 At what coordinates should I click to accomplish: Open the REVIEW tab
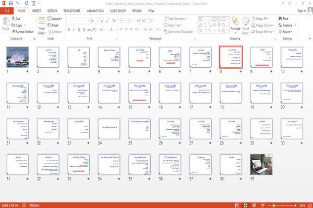pos(137,11)
